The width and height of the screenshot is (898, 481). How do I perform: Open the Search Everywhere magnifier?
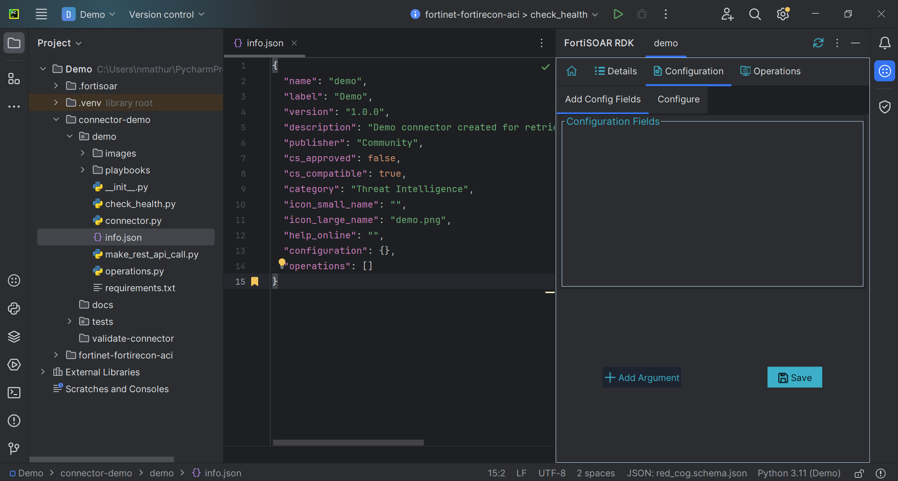click(x=755, y=14)
